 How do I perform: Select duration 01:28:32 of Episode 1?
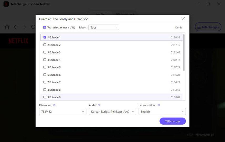[175, 37]
